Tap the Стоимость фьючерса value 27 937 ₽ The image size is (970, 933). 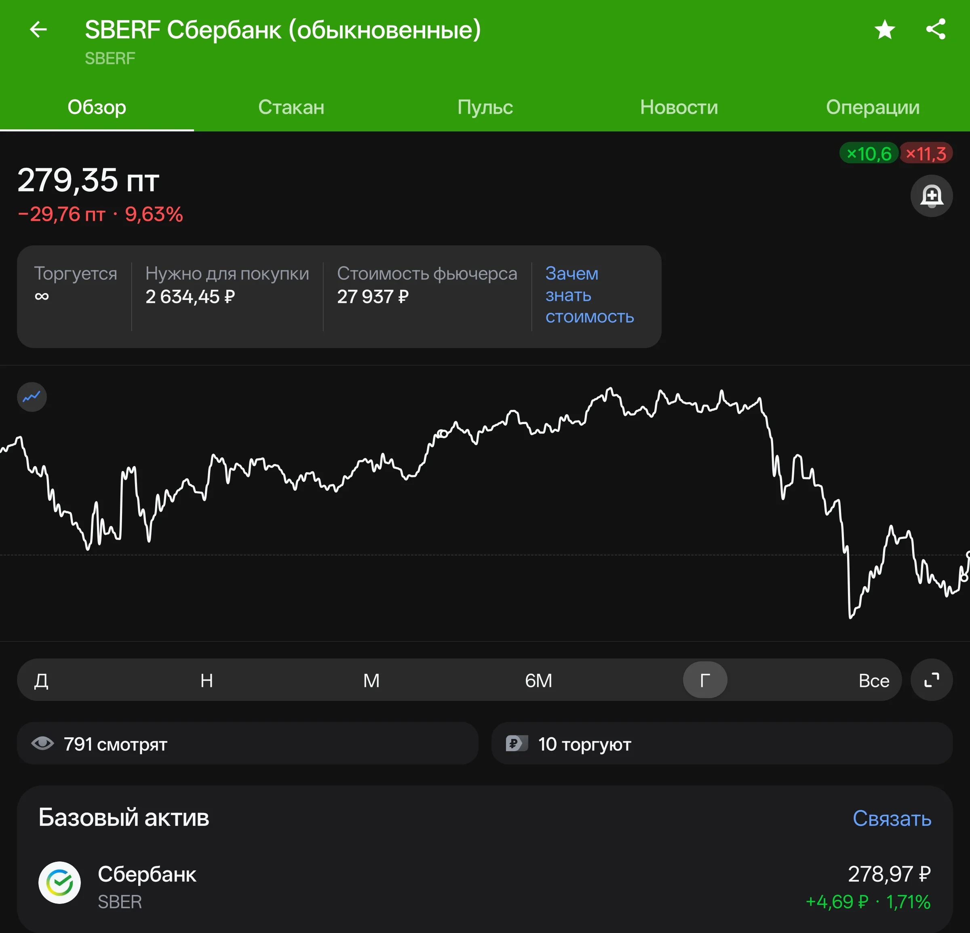(373, 296)
